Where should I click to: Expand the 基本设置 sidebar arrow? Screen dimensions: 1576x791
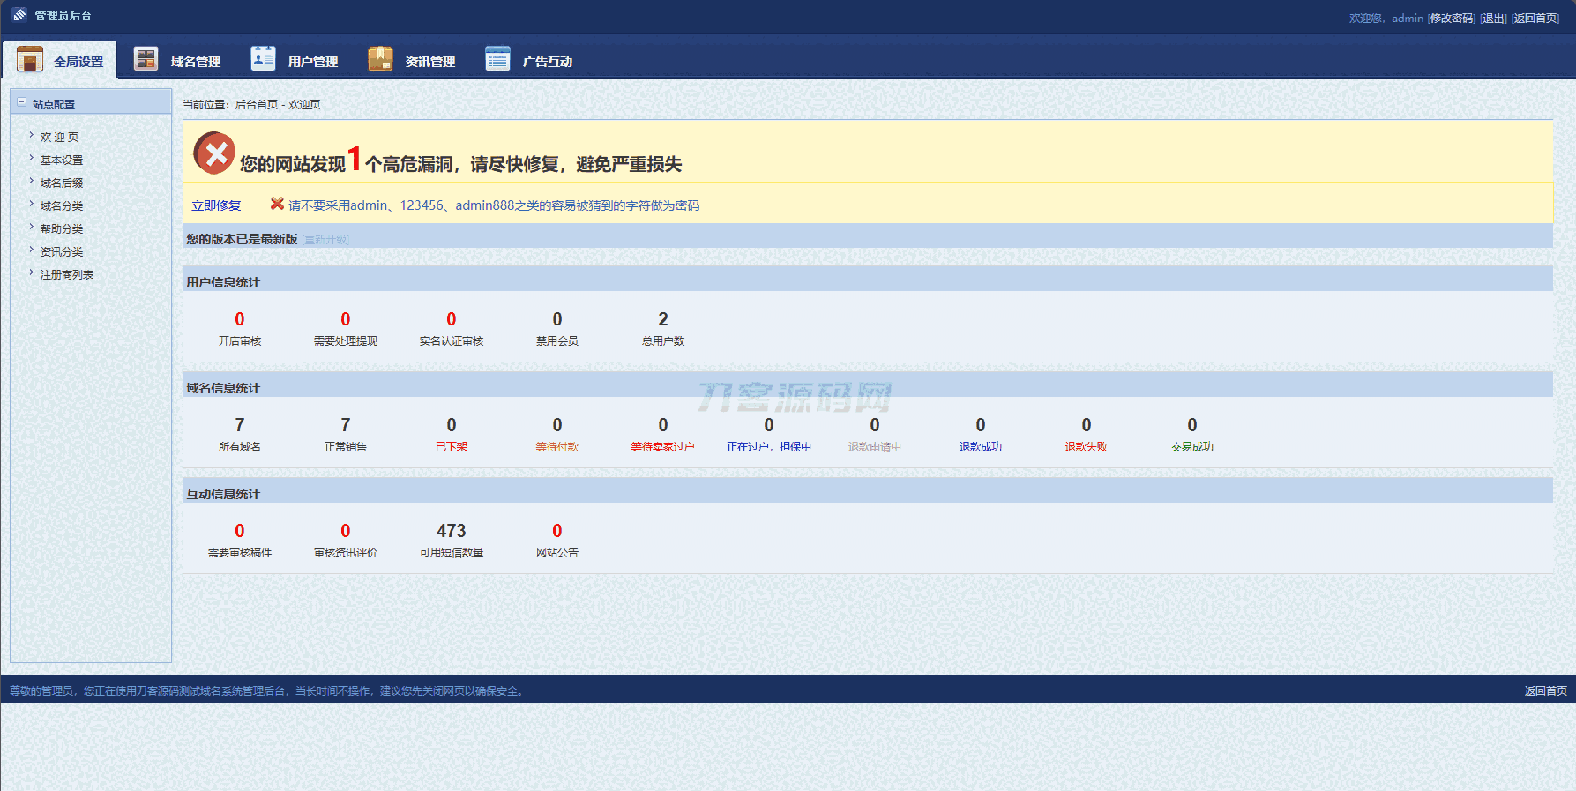click(x=32, y=159)
